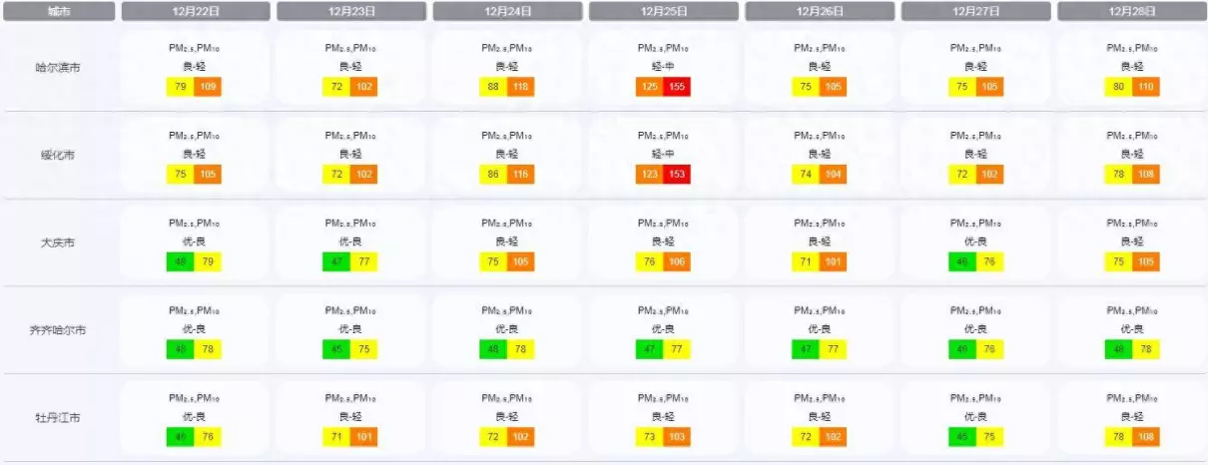Click the red 155 value swatch for 哈尔滨市
The image size is (1208, 465).
point(677,87)
